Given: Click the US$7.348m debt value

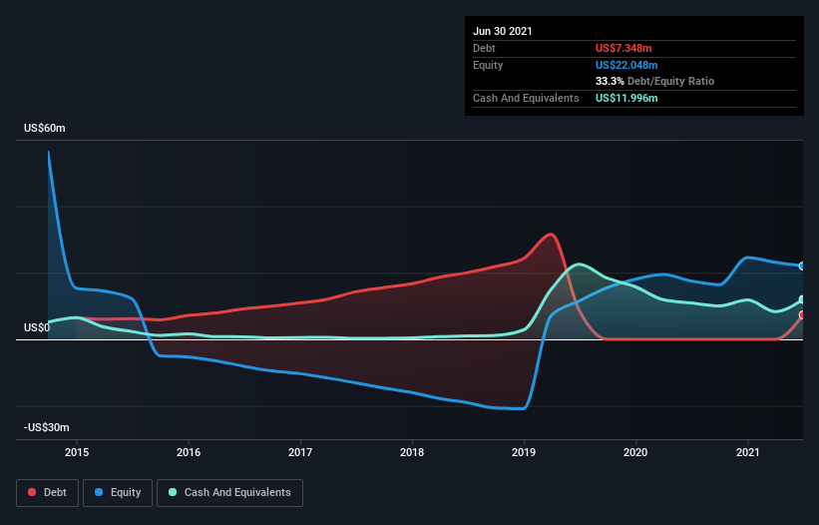Looking at the screenshot, I should click(x=623, y=48).
